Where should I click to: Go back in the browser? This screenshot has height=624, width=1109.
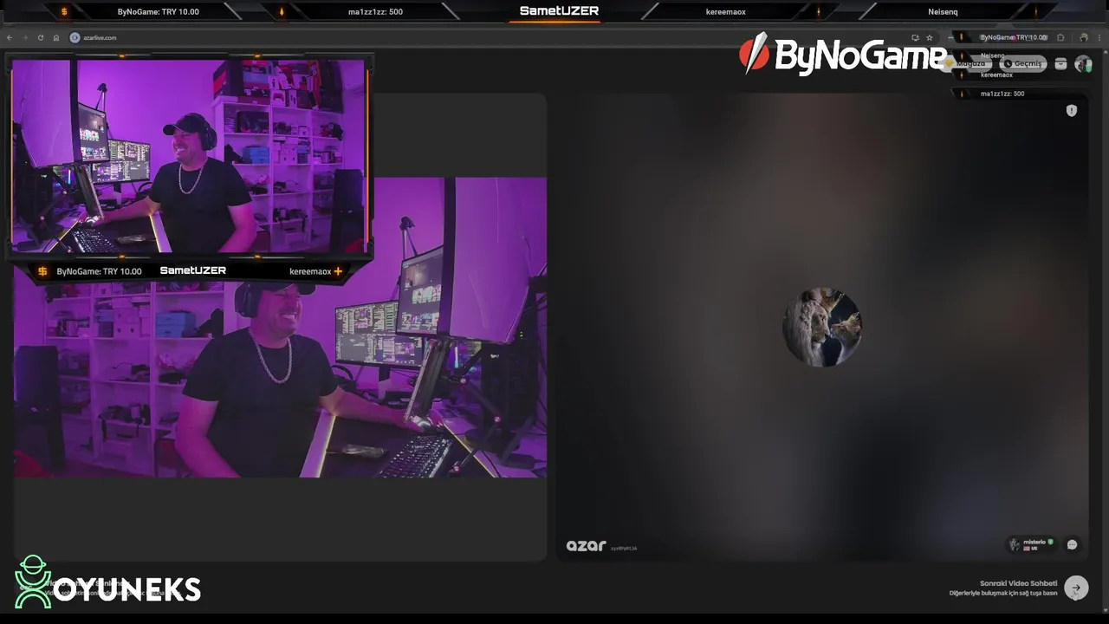pyautogui.click(x=10, y=37)
